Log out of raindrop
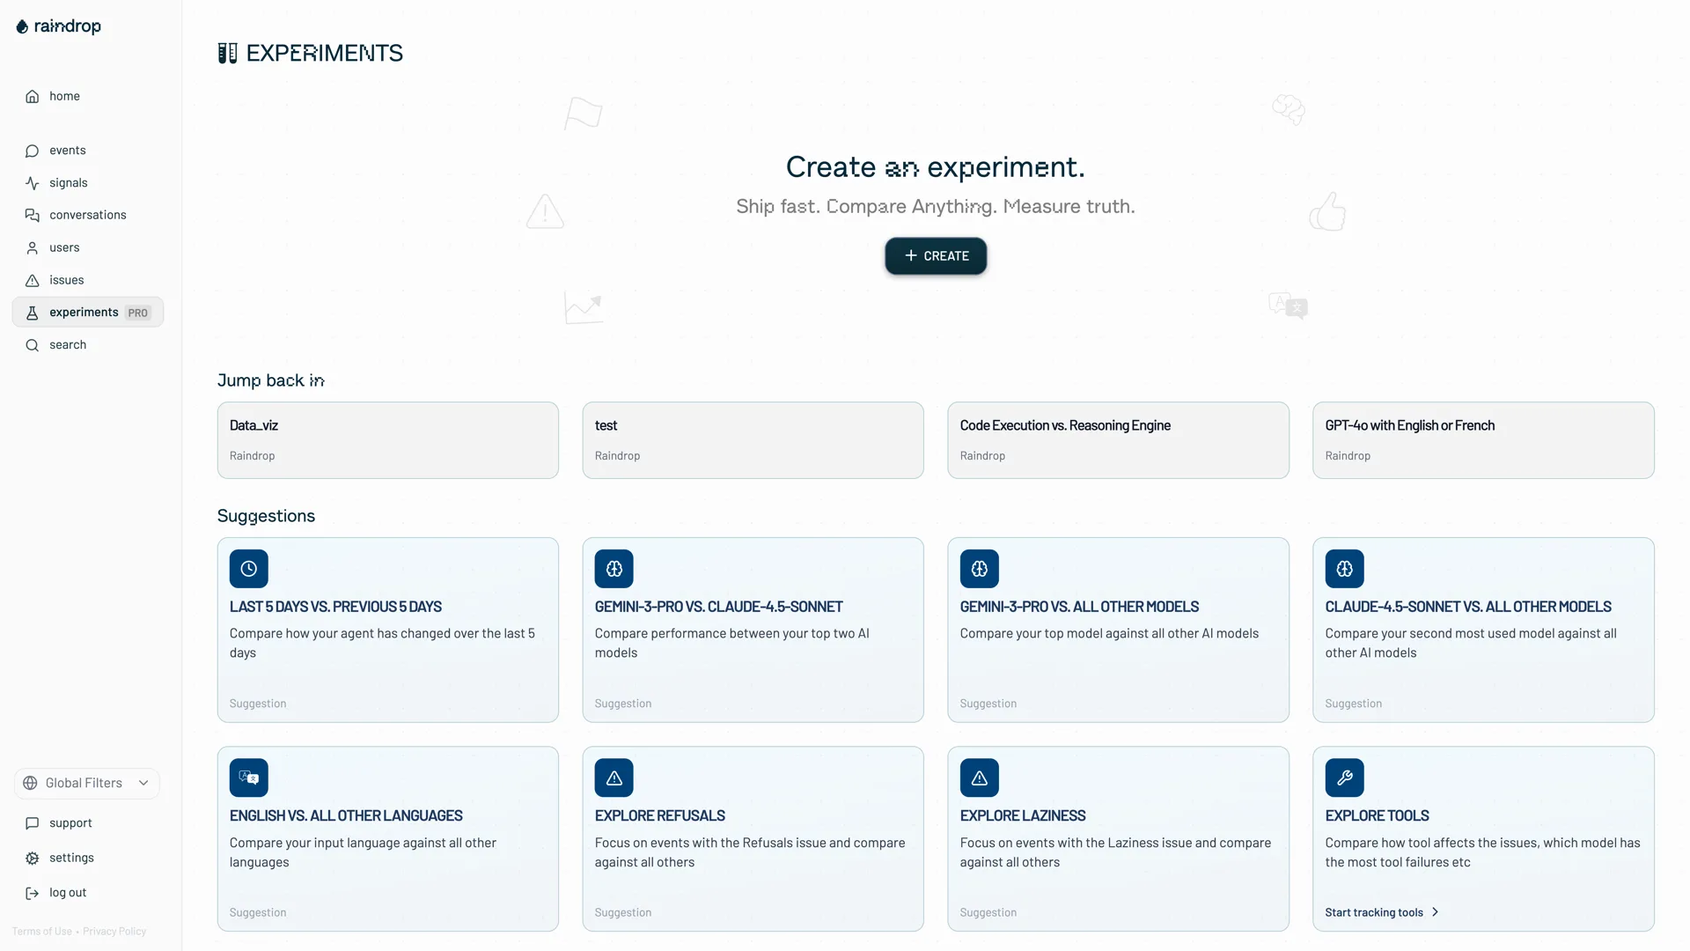 68,891
